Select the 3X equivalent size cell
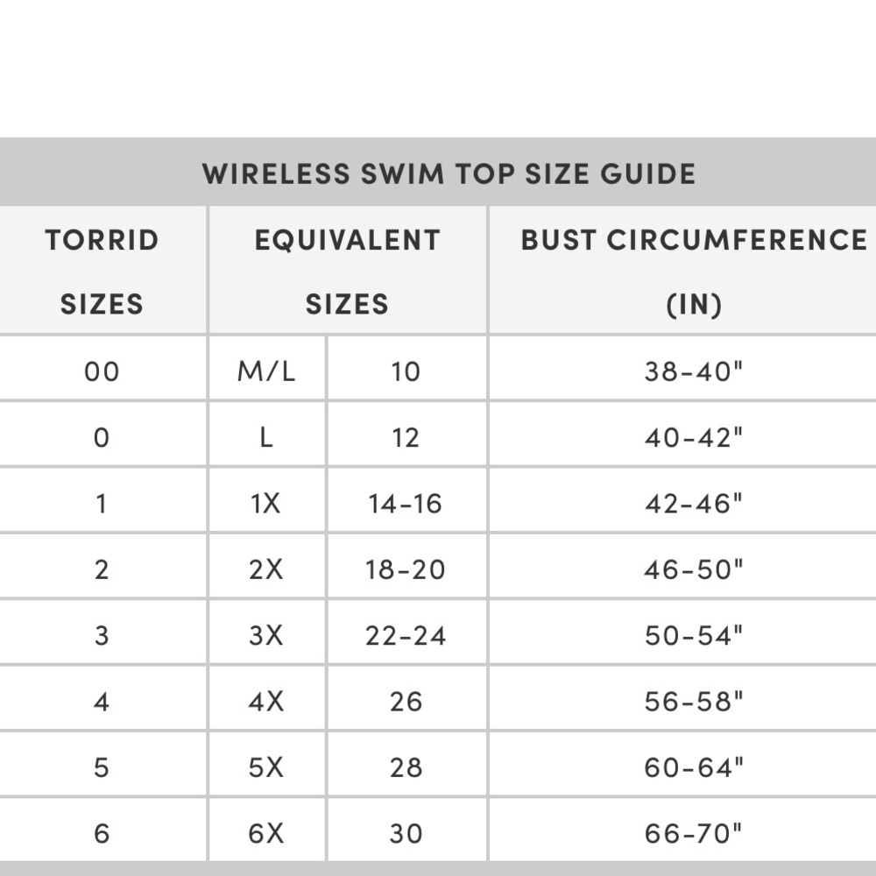Screen dimensions: 876x876 coord(266,635)
